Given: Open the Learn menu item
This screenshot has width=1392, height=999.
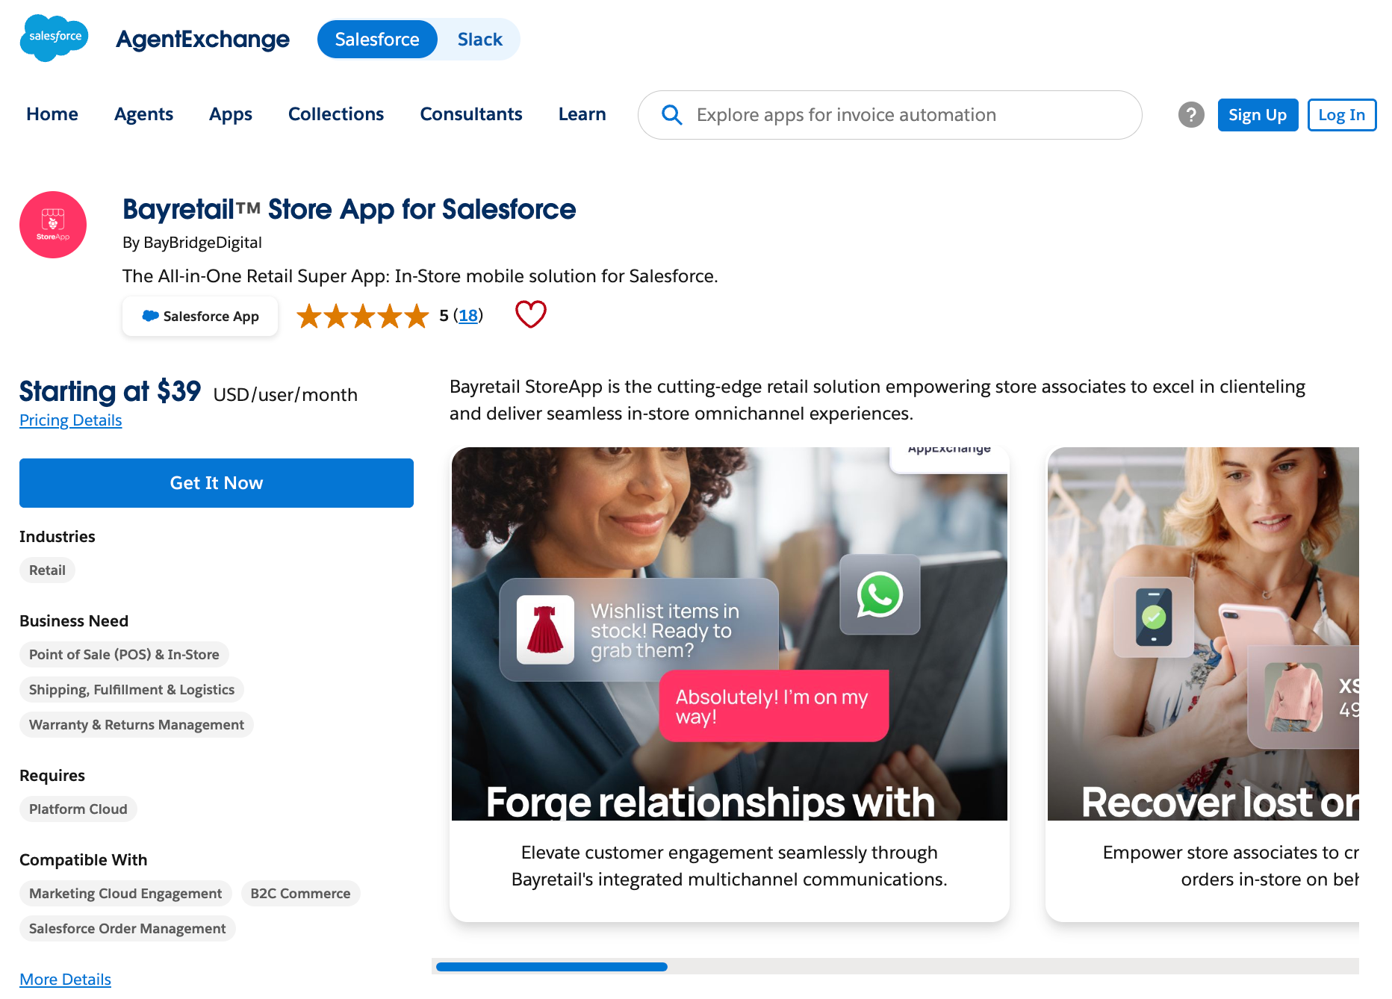Looking at the screenshot, I should [582, 114].
